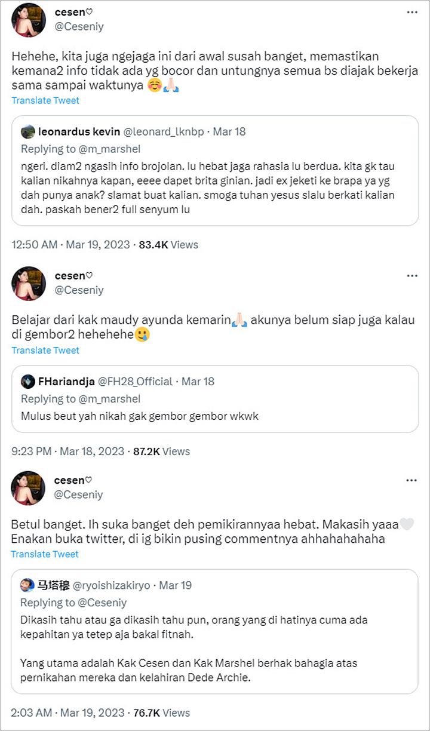Screen dimensions: 430x731
Task: Translate the tweet mentioning maudy ayunda
Action: [x=45, y=350]
